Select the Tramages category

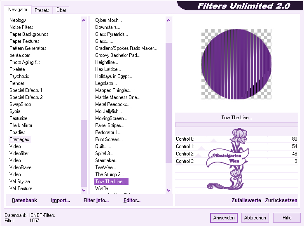[19, 139]
